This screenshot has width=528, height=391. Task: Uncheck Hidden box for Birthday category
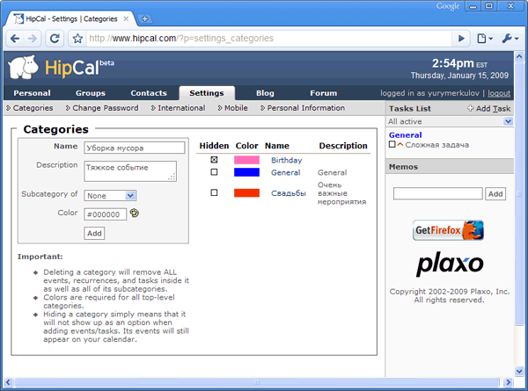point(214,160)
